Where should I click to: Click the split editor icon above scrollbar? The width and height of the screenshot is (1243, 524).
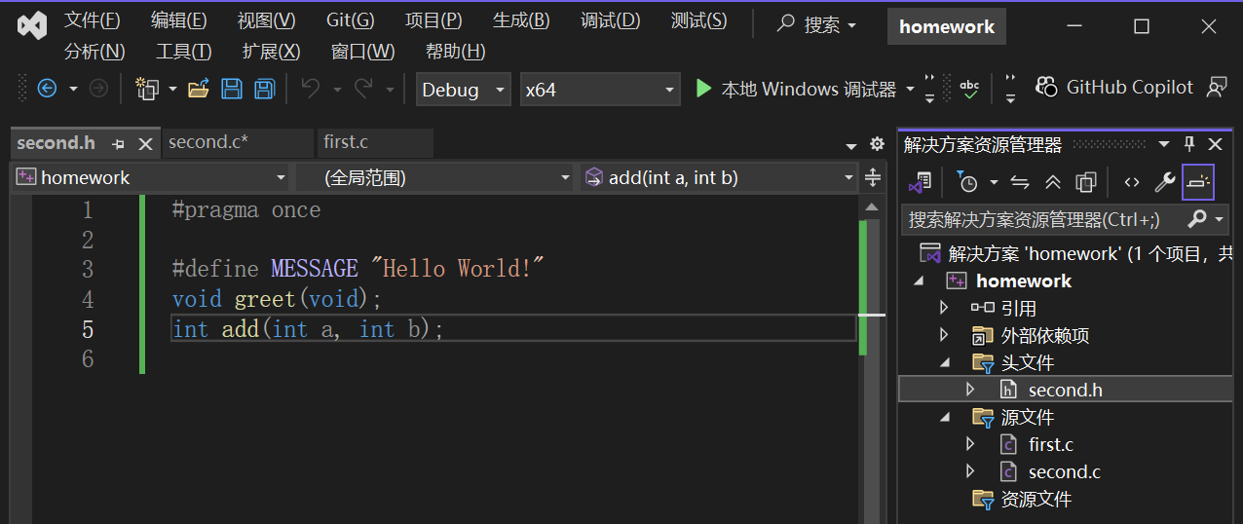(873, 177)
